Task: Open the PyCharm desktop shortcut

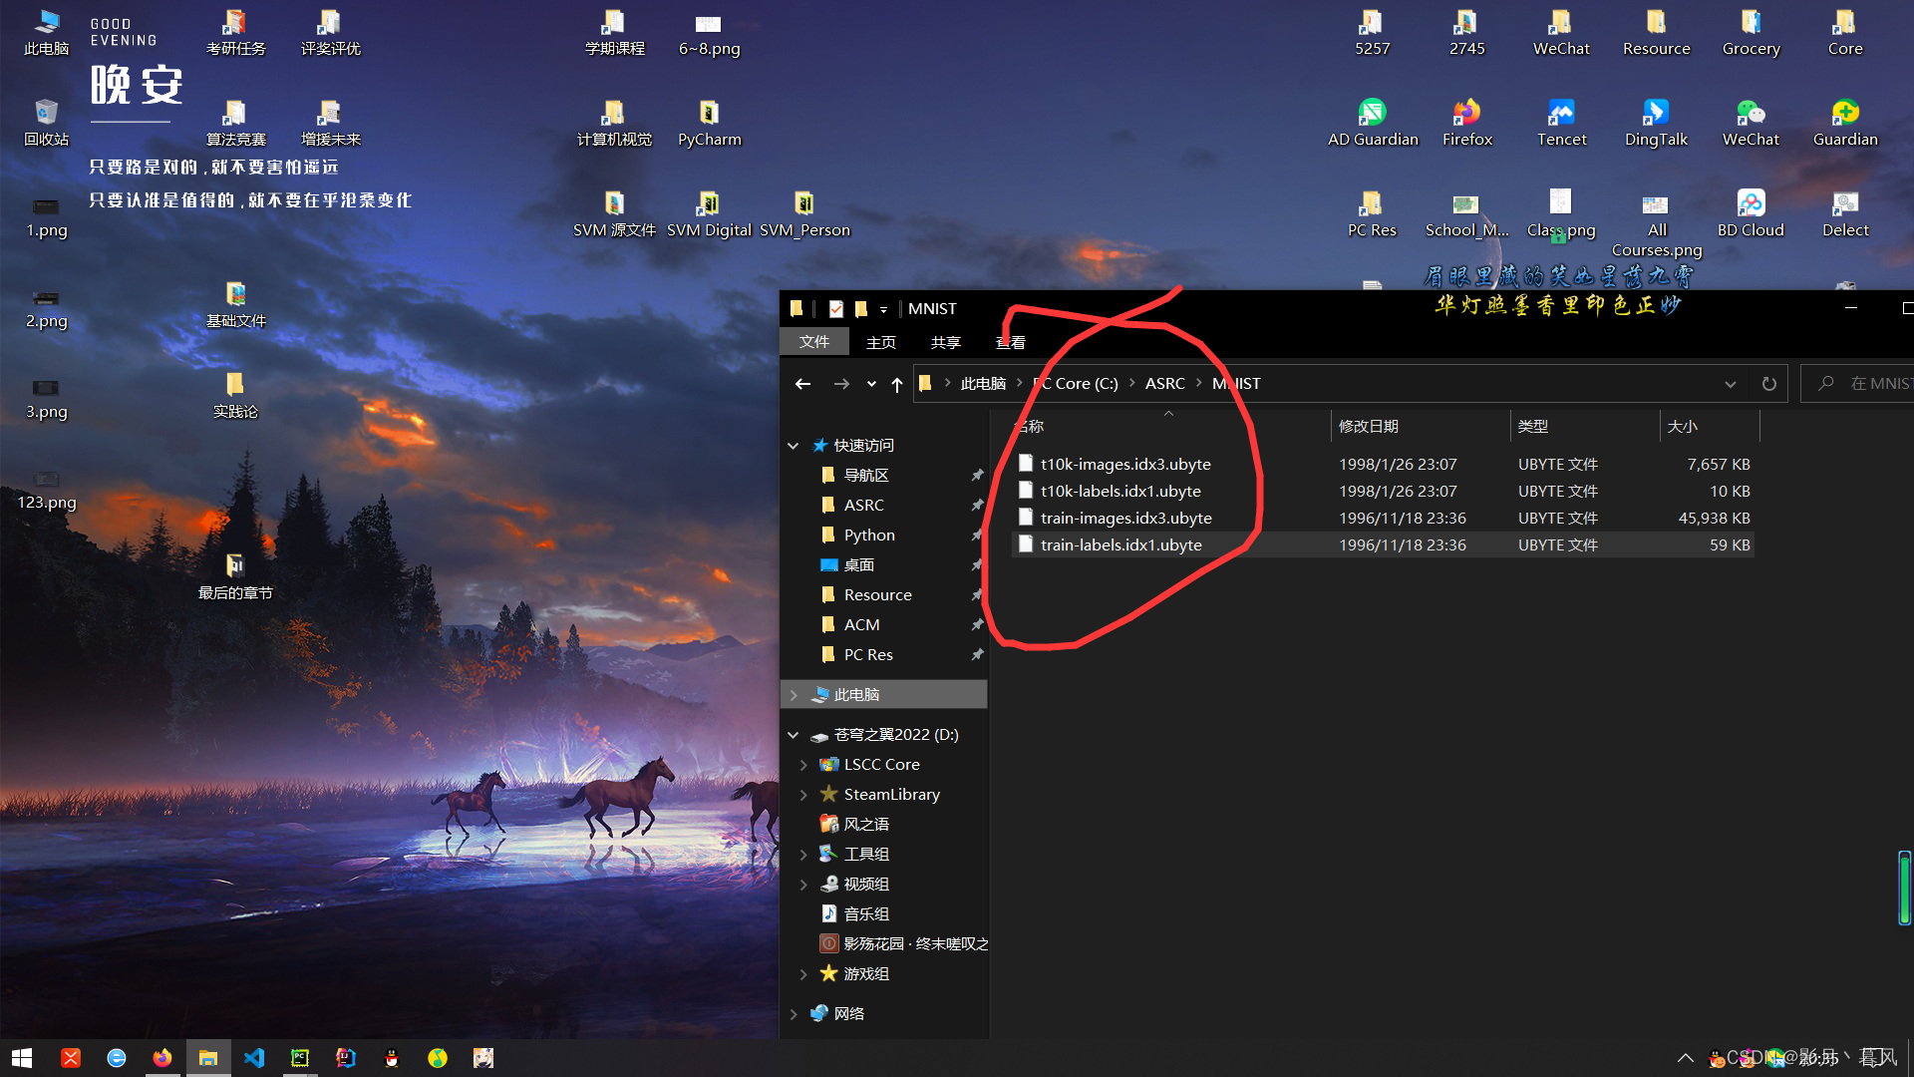Action: 709,123
